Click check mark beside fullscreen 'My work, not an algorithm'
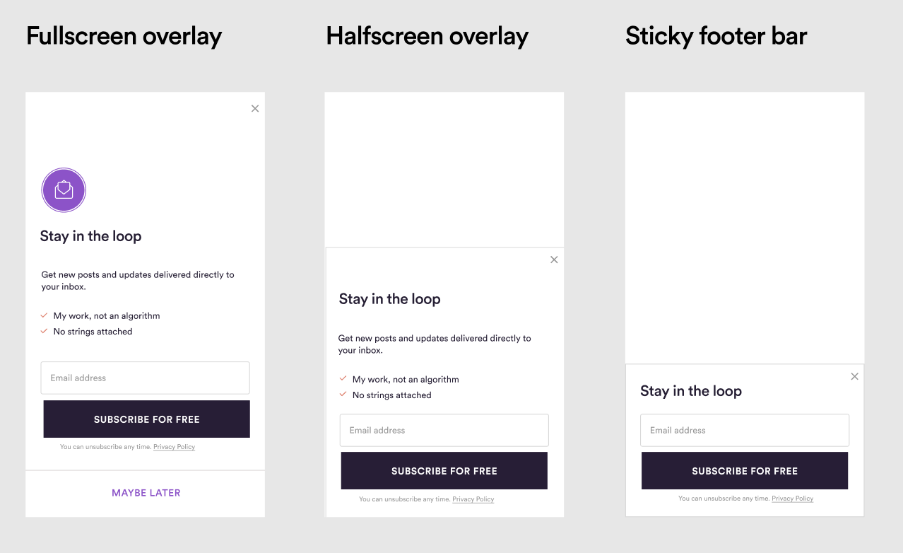Screen dimensions: 903x553 tap(44, 315)
